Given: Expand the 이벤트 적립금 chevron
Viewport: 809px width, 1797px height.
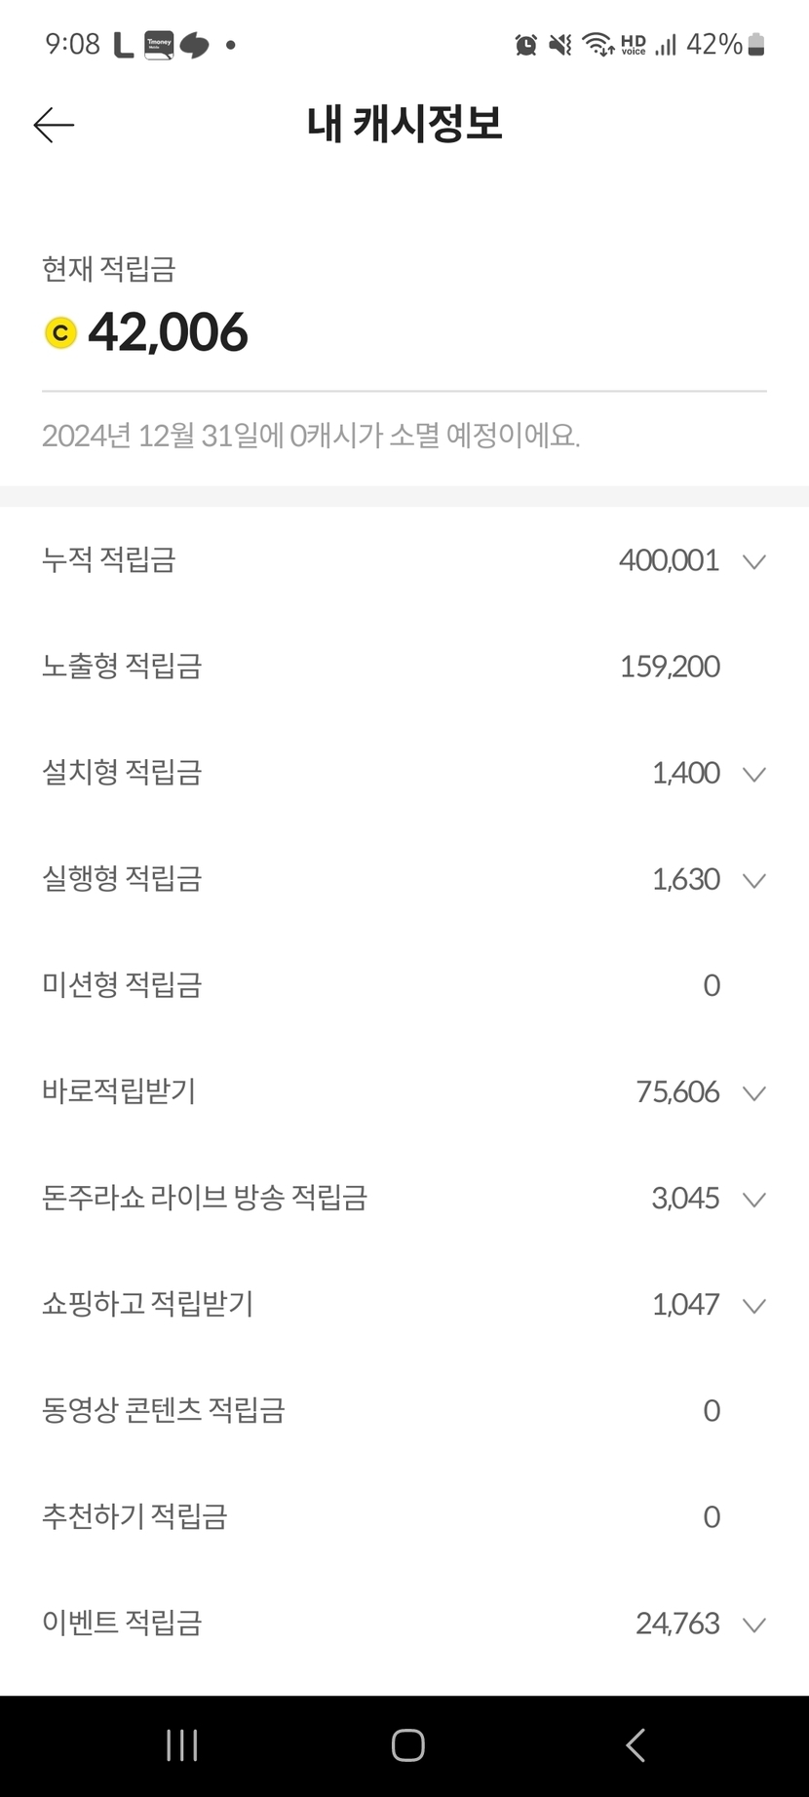Looking at the screenshot, I should [x=753, y=1624].
